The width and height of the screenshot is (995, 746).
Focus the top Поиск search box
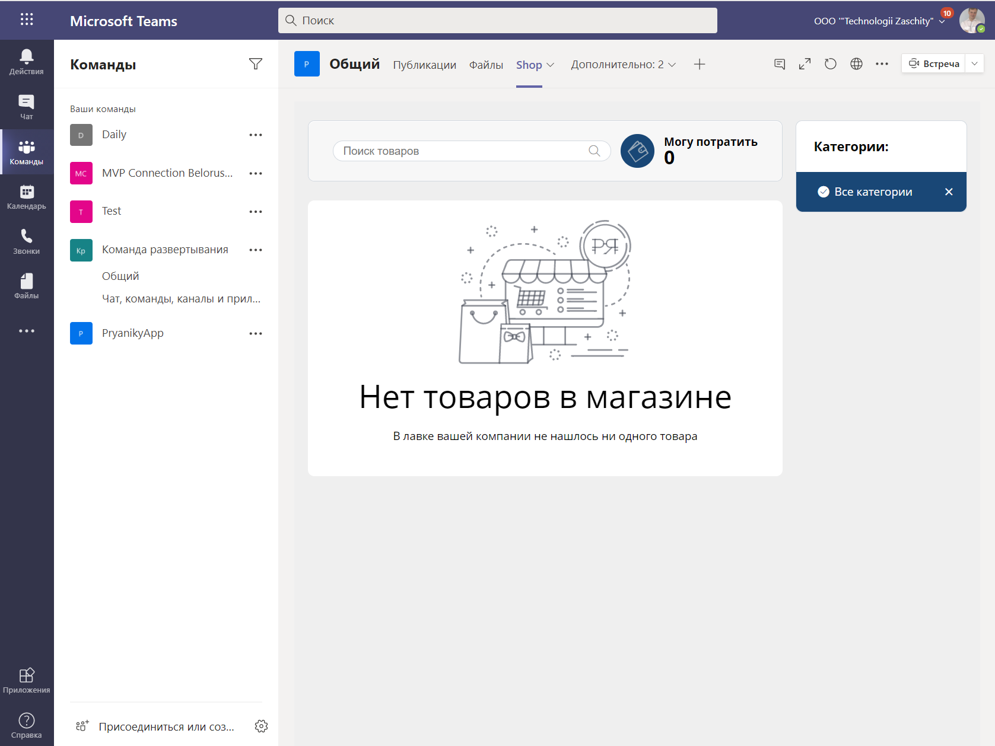[x=498, y=20]
